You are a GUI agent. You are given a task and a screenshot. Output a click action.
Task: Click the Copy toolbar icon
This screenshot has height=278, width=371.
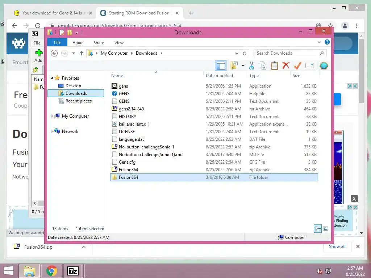point(263,66)
